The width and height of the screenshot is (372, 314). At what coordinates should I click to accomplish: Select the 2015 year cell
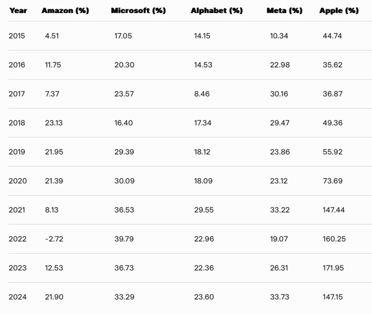tap(17, 36)
